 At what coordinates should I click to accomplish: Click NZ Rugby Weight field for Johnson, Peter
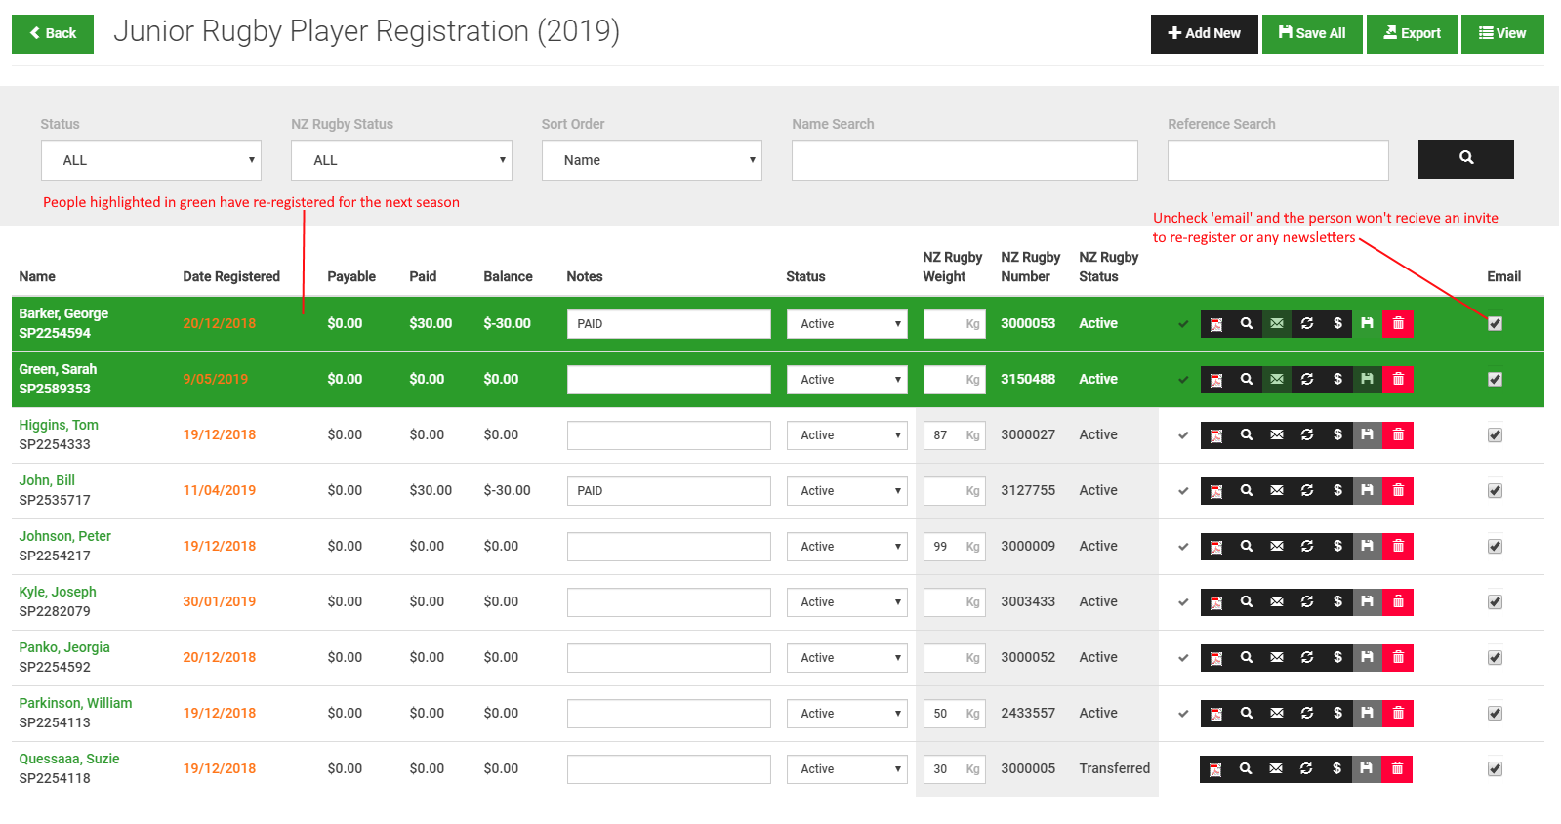(954, 547)
